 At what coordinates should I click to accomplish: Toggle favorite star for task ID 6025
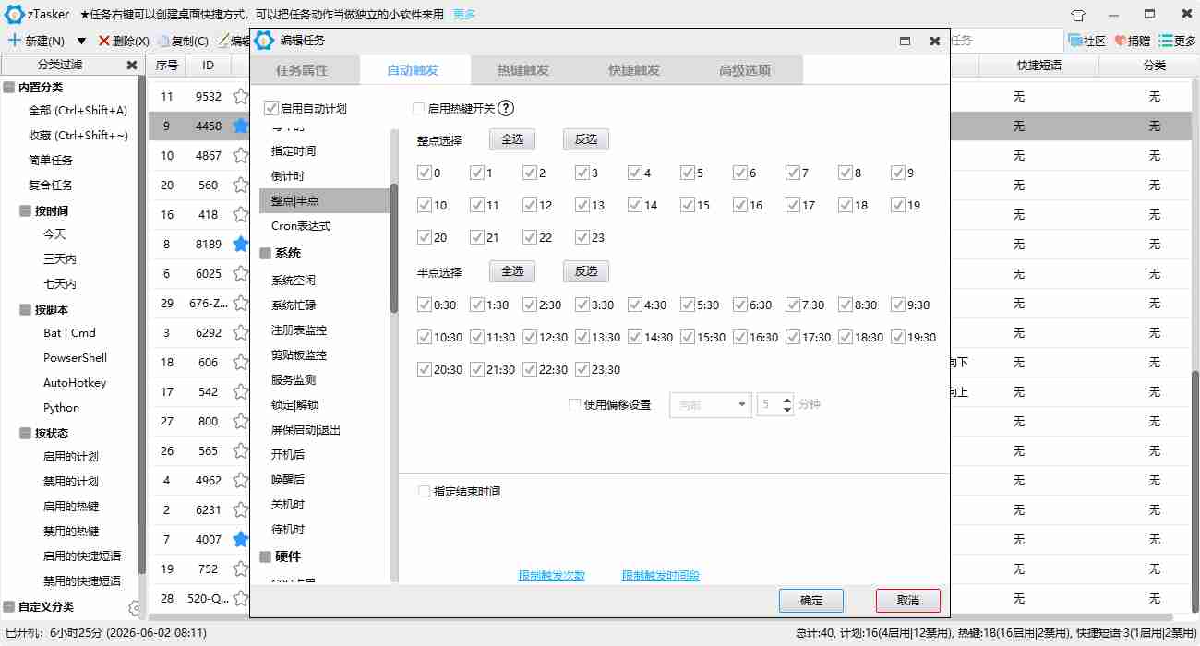click(241, 273)
